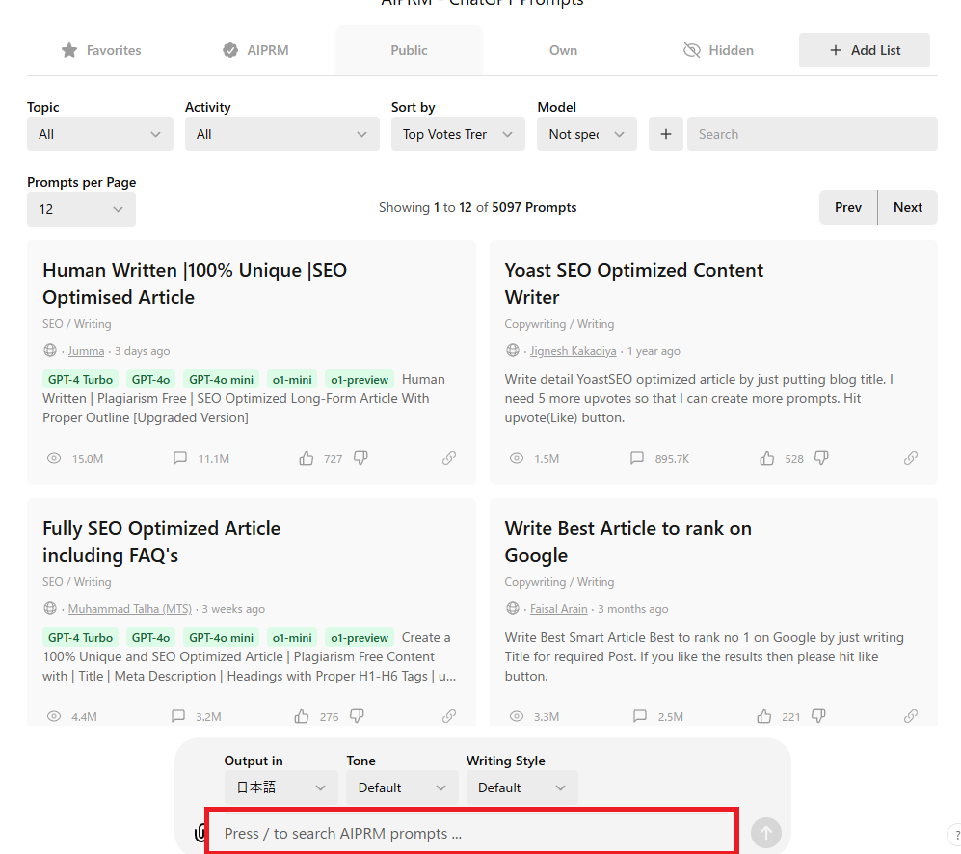Screen dimensions: 961x854
Task: Show the Hidden prompts tab
Action: point(718,50)
